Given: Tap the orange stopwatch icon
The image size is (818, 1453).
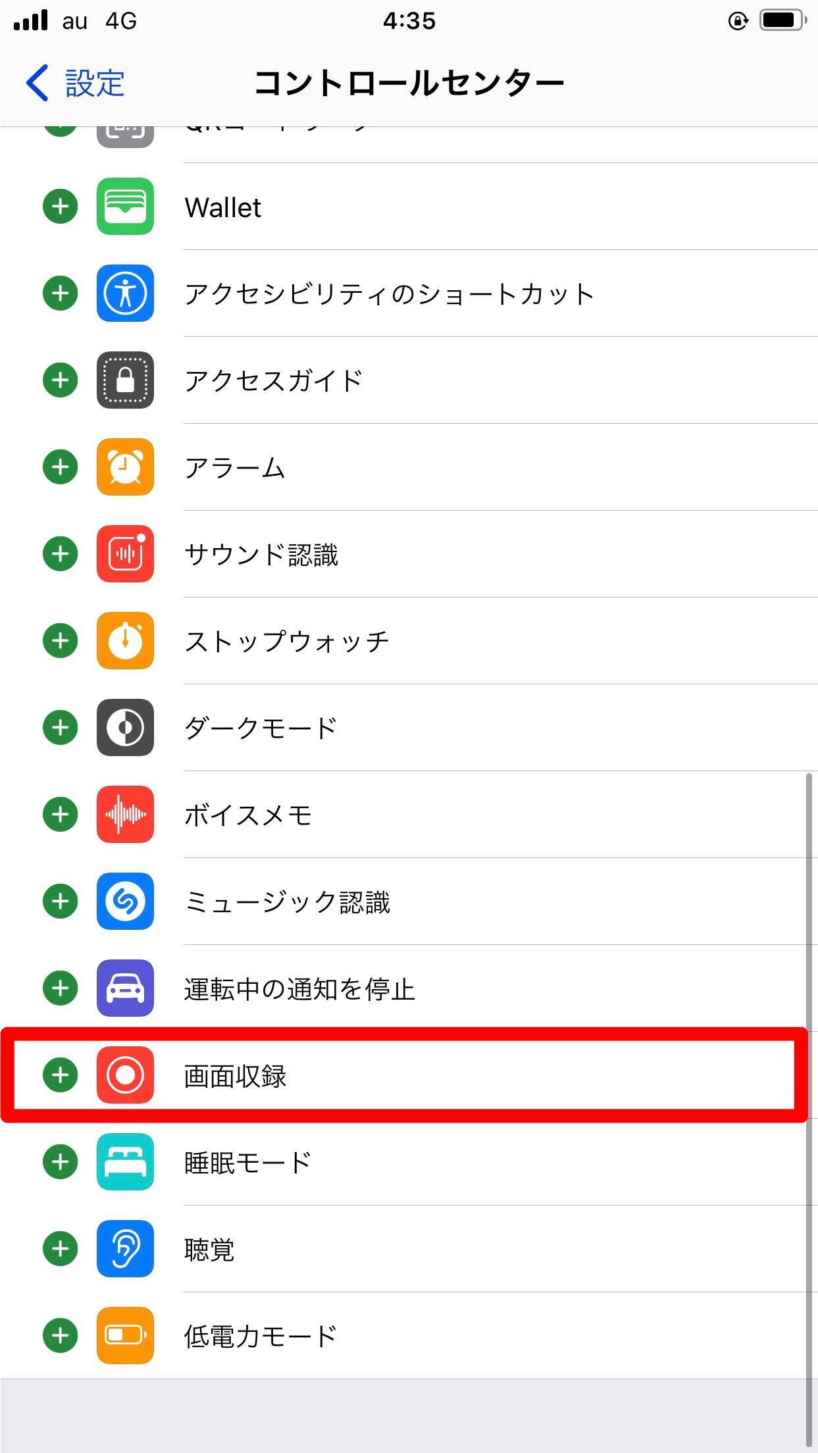Looking at the screenshot, I should (x=125, y=640).
